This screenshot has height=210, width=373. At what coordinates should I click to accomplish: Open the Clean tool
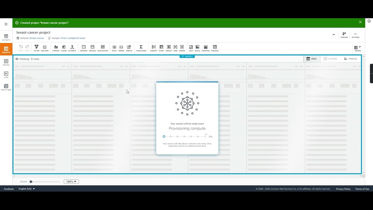click(64, 48)
